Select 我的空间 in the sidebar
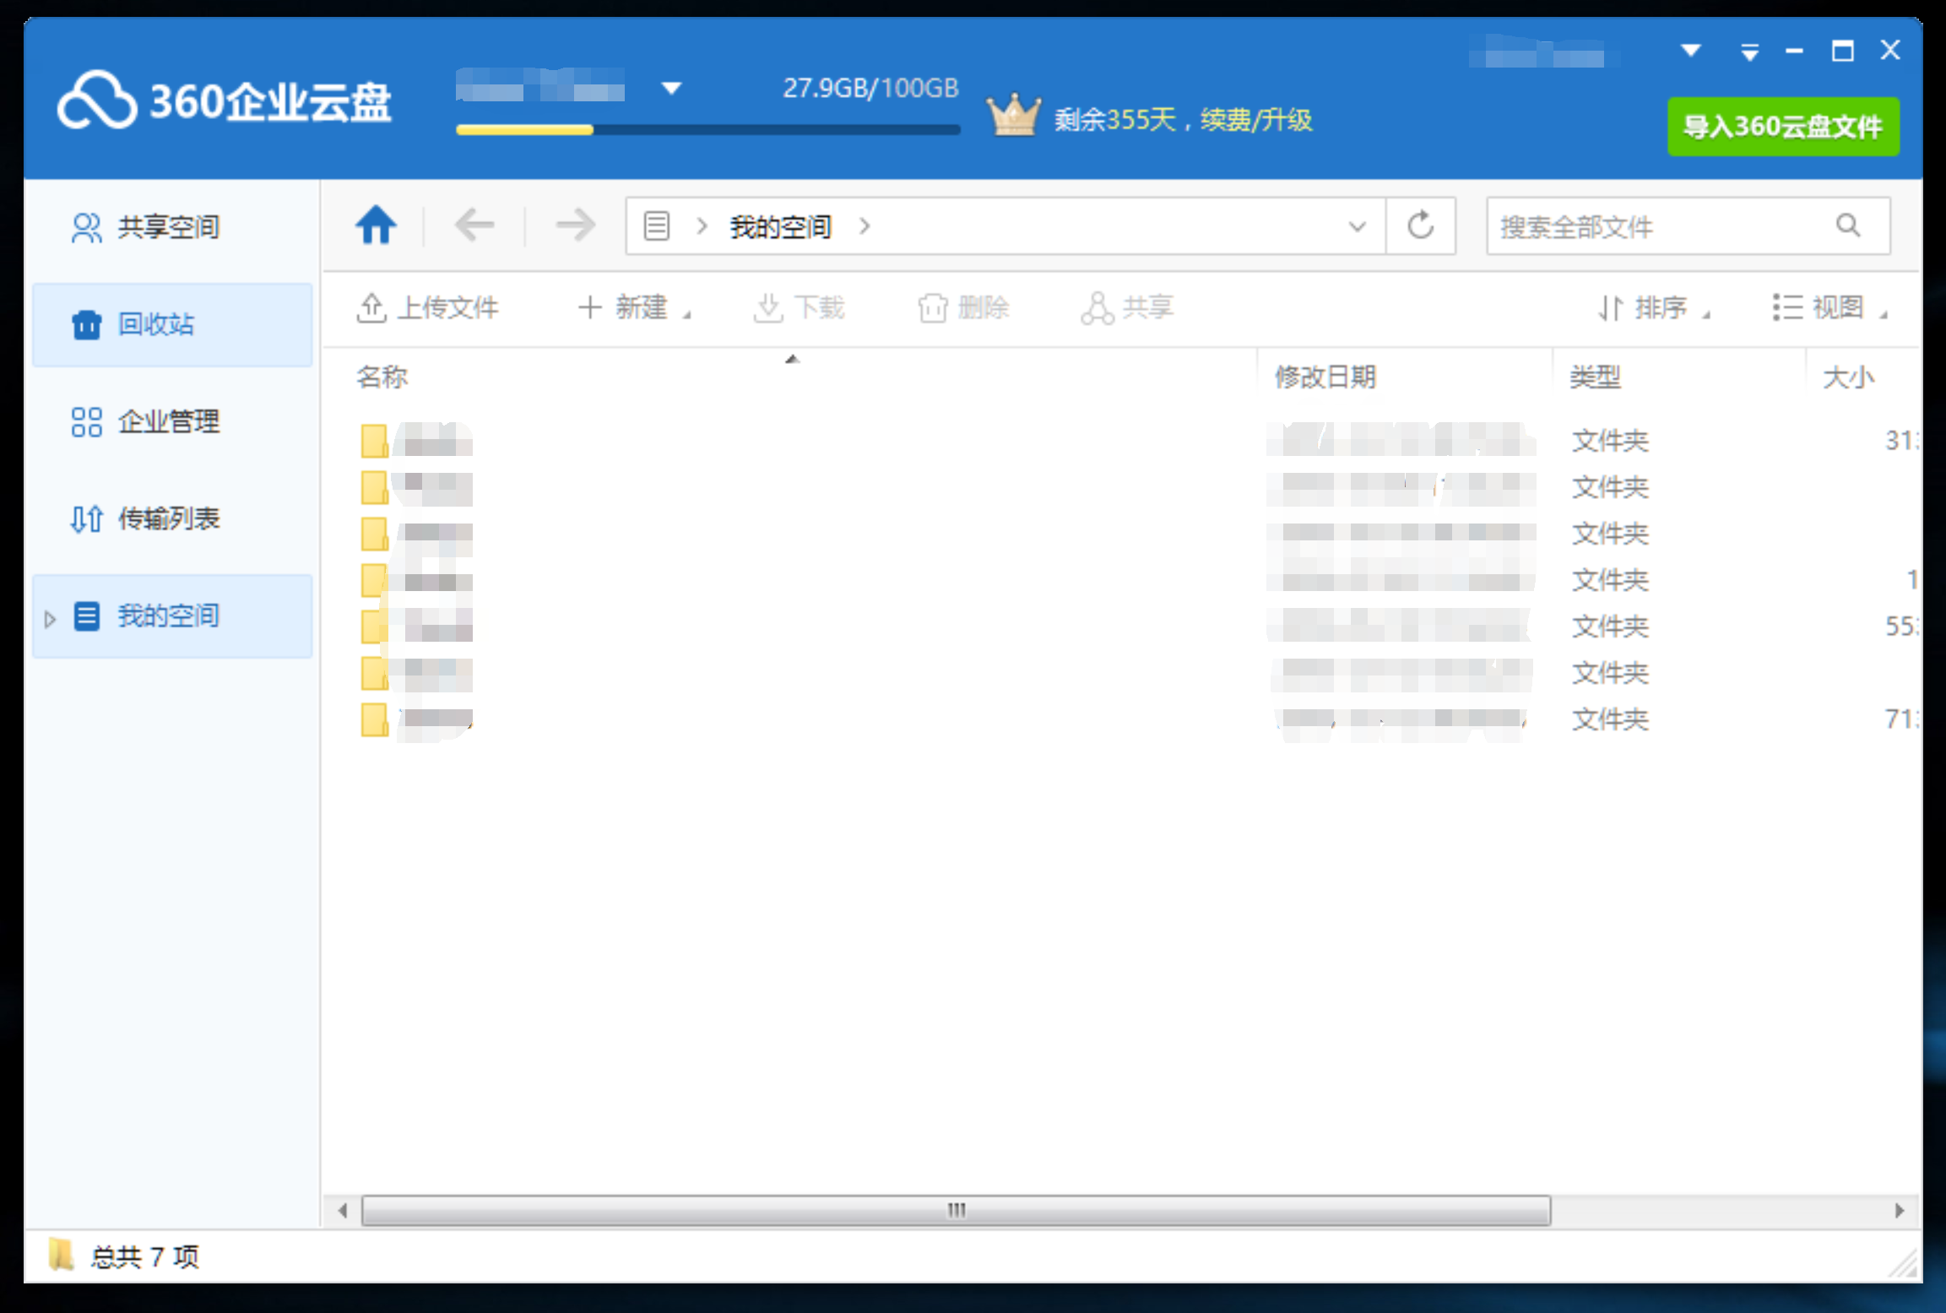 [x=172, y=616]
